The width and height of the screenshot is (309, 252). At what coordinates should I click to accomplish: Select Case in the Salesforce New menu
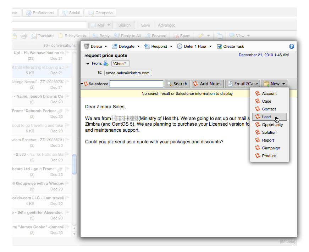269,101
